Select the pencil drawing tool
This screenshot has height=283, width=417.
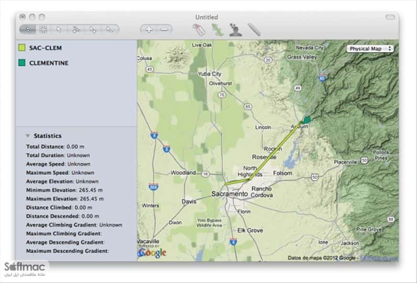click(254, 29)
